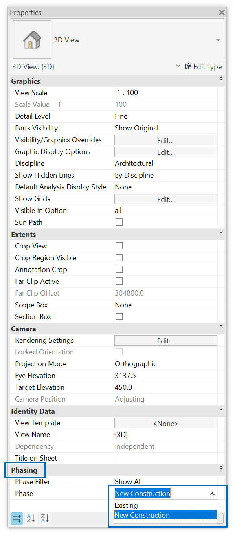Select the categorized sort icon at bottom
This screenshot has height=536, width=237.
click(x=17, y=518)
